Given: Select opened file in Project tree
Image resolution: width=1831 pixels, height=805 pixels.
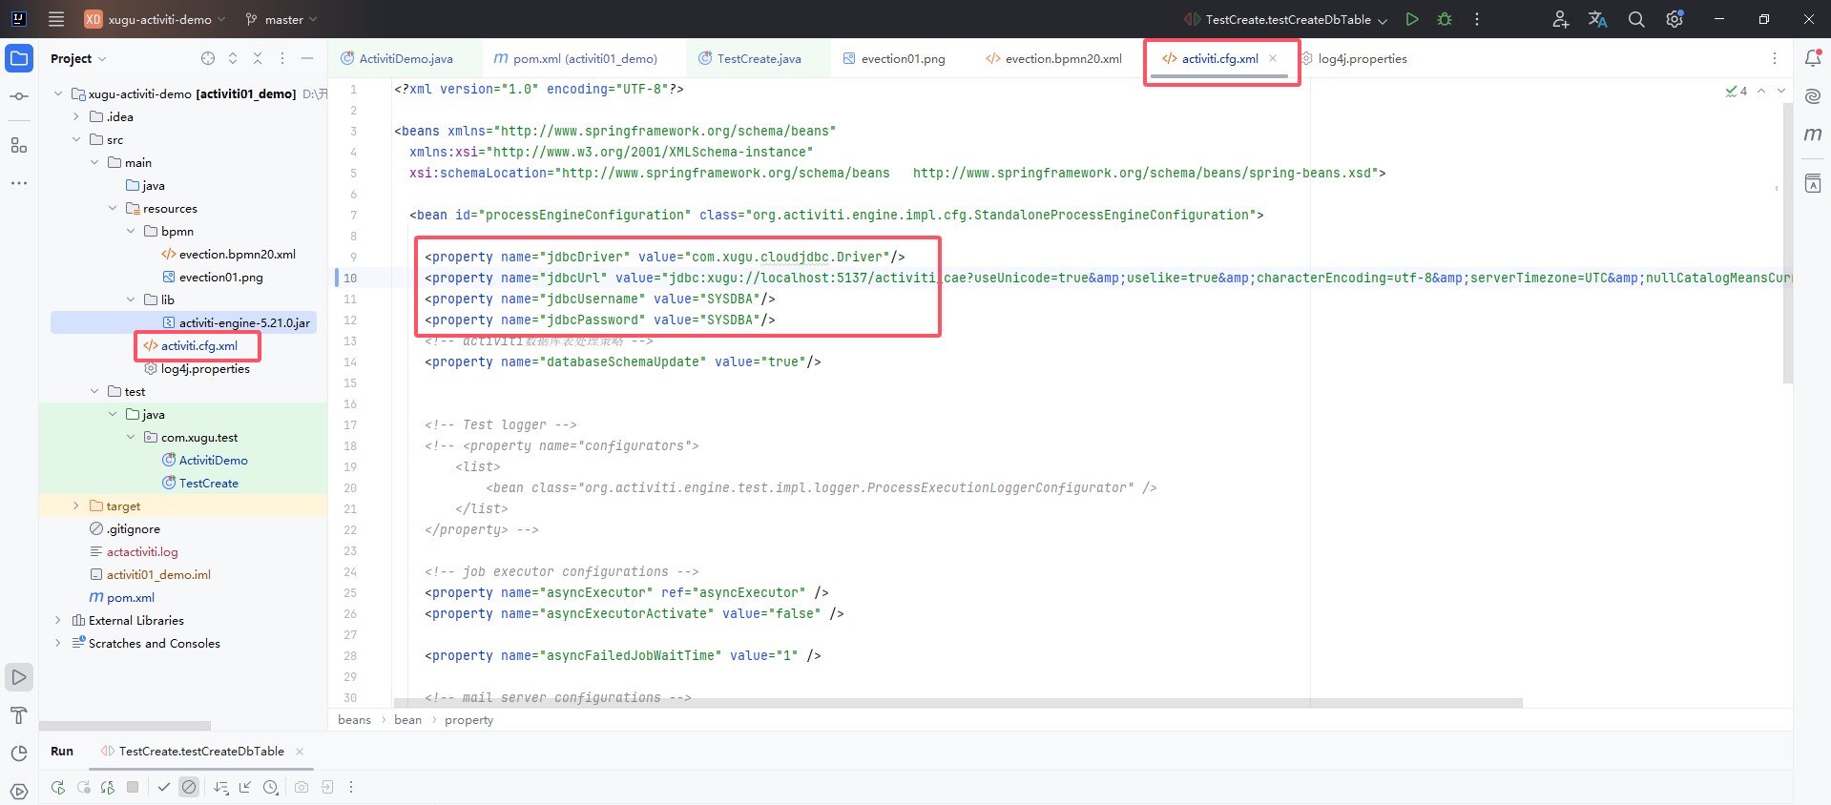Looking at the screenshot, I should pyautogui.click(x=208, y=58).
